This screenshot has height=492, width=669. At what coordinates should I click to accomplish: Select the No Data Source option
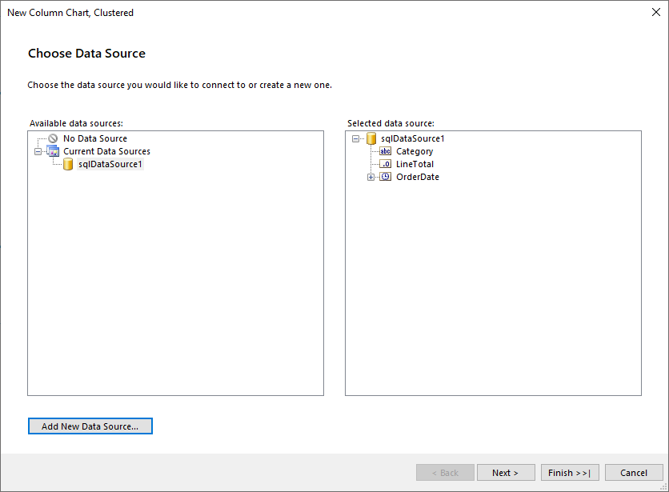pyautogui.click(x=94, y=138)
